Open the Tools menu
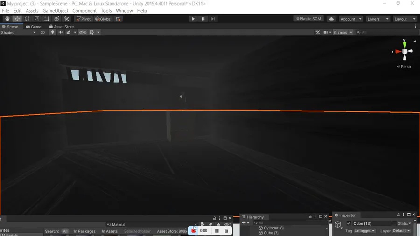The height and width of the screenshot is (236, 420). click(x=106, y=11)
